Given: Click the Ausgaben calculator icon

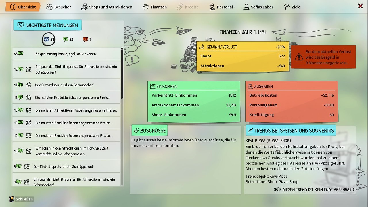Looking at the screenshot, I should click(x=250, y=86).
